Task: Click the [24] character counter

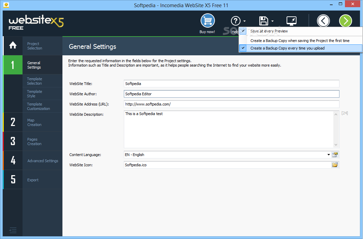Action: pyautogui.click(x=345, y=113)
